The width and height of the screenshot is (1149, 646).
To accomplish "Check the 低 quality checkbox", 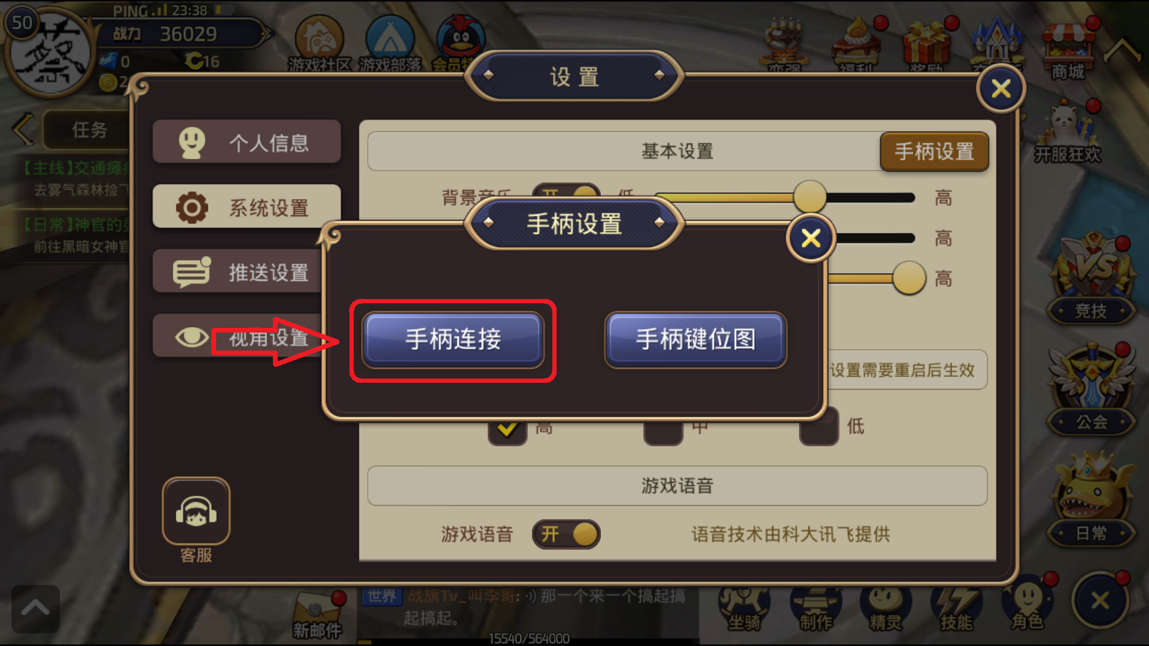I will 819,426.
